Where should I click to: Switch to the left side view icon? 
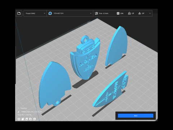click(x=31, y=119)
